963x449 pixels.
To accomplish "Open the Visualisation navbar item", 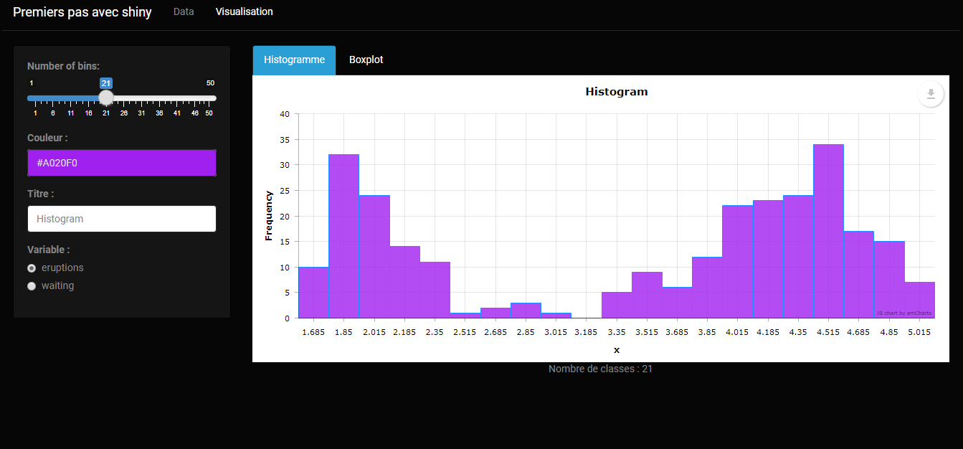I will pos(244,11).
